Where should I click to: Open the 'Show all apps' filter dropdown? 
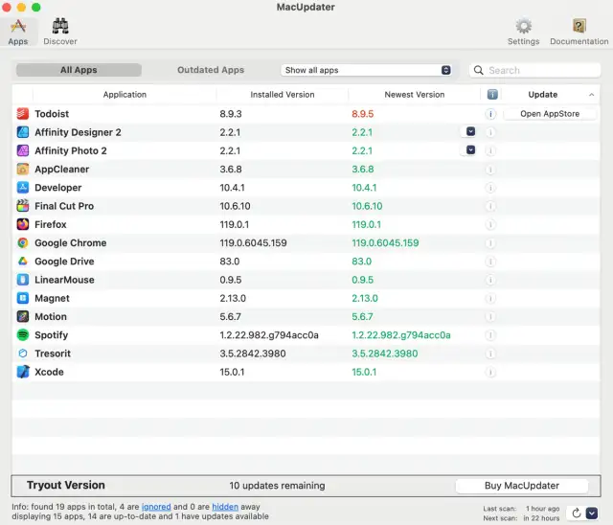[x=367, y=70]
